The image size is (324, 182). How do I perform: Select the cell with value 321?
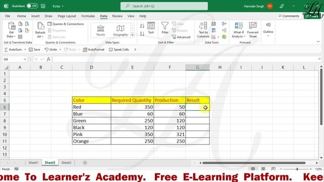click(x=170, y=134)
